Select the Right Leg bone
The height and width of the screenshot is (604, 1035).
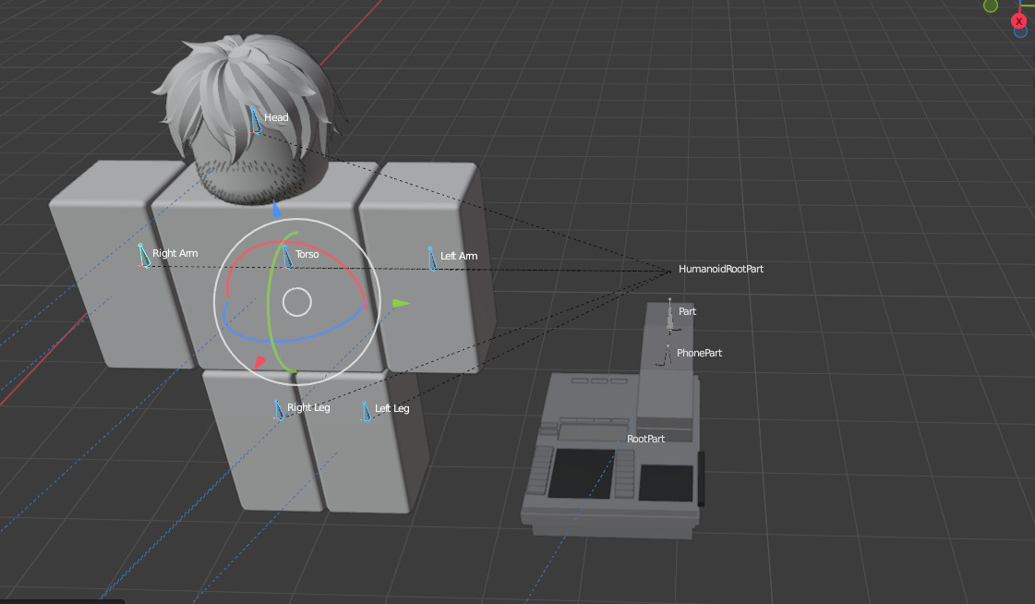pyautogui.click(x=279, y=410)
